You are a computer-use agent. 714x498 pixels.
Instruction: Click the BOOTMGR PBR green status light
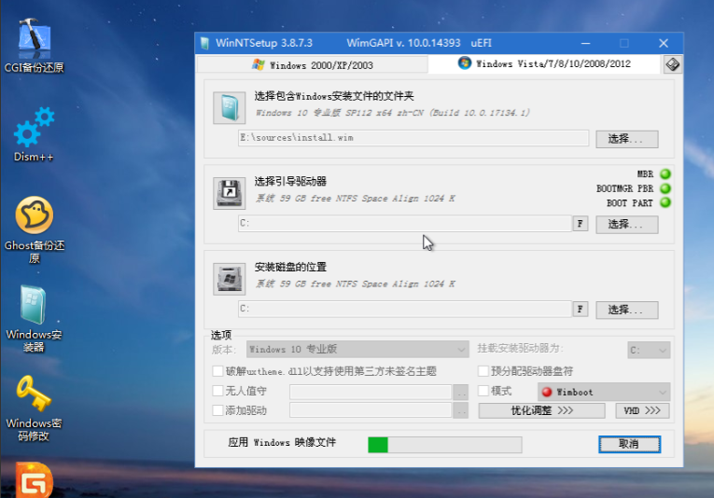click(665, 188)
